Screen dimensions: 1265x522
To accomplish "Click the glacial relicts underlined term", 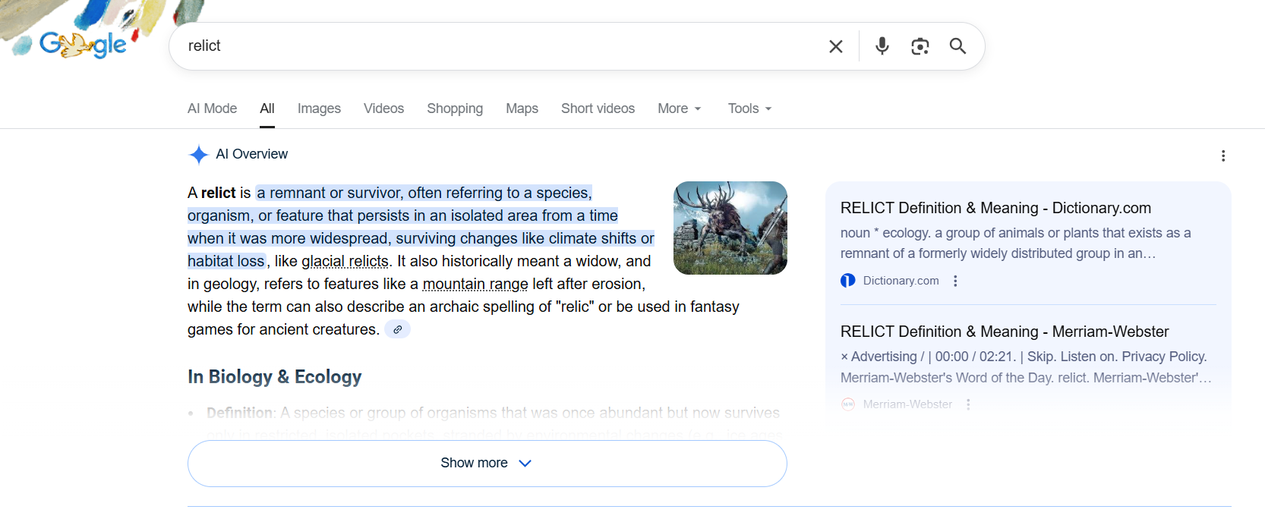I will (345, 261).
